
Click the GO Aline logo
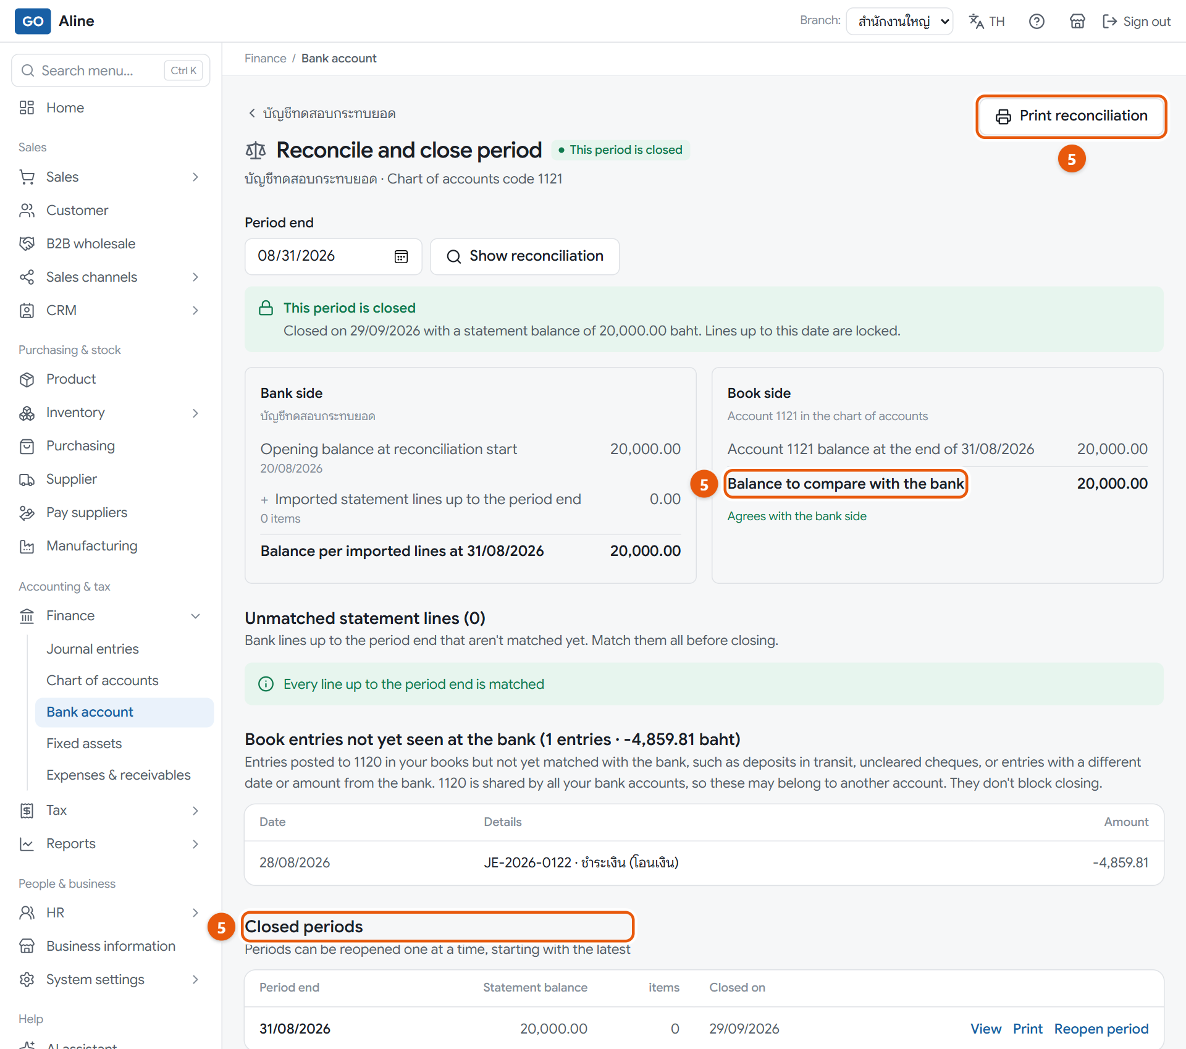54,21
